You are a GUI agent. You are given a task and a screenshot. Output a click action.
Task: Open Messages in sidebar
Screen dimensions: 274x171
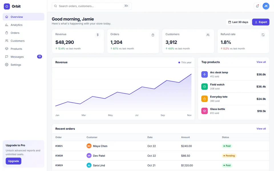(23, 57)
